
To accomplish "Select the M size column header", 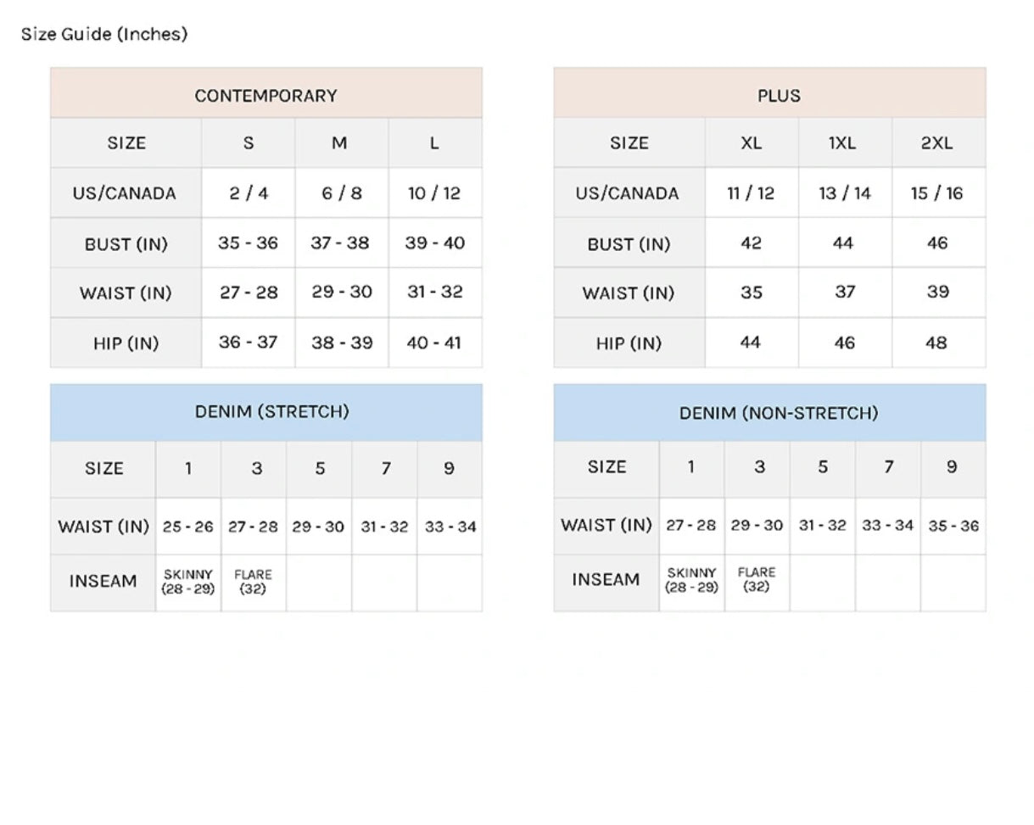I will [x=339, y=142].
